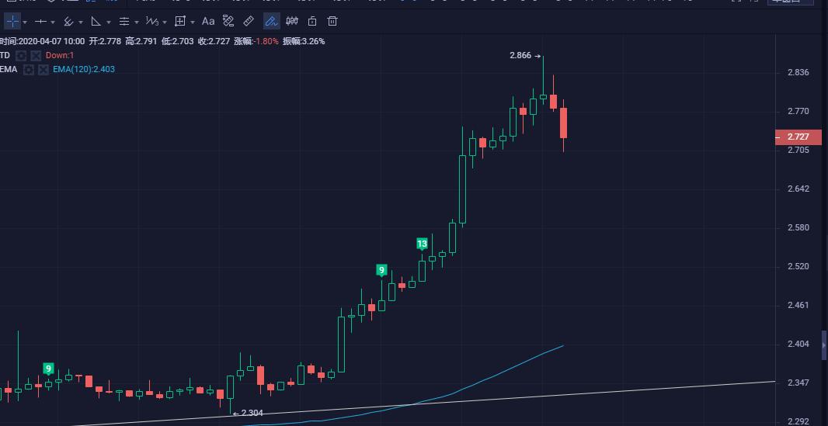828x426 pixels.
Task: Click the TD 9 marker above the 2.347 level candles
Action: click(49, 369)
